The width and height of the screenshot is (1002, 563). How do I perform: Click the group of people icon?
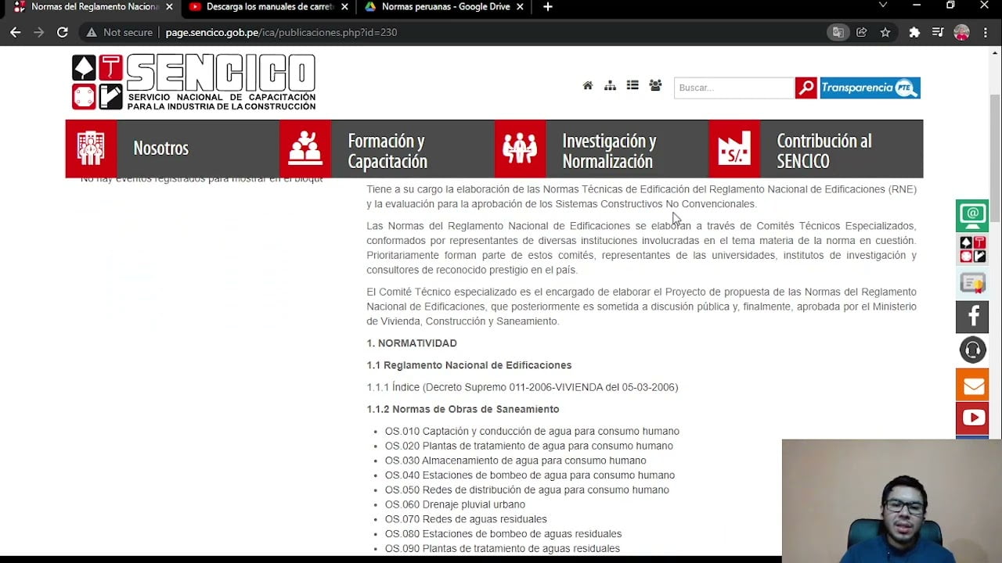(x=655, y=86)
